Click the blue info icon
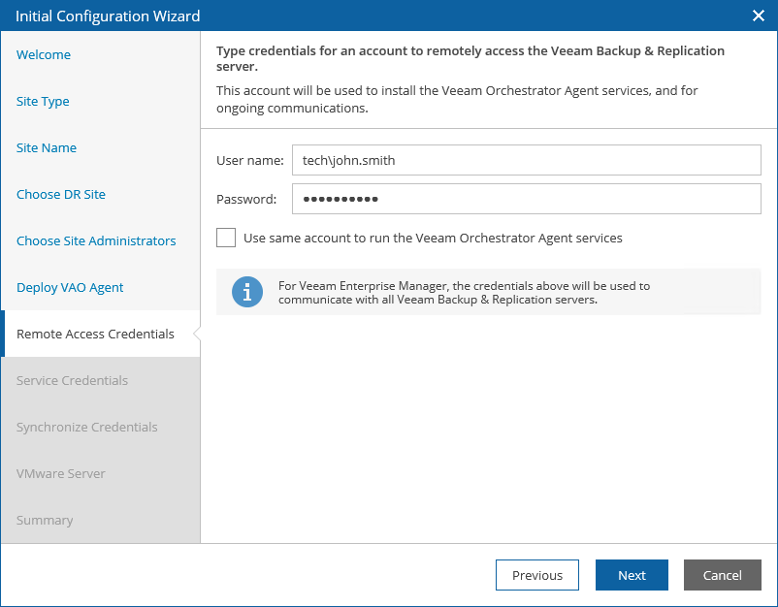The height and width of the screenshot is (607, 778). (x=247, y=292)
